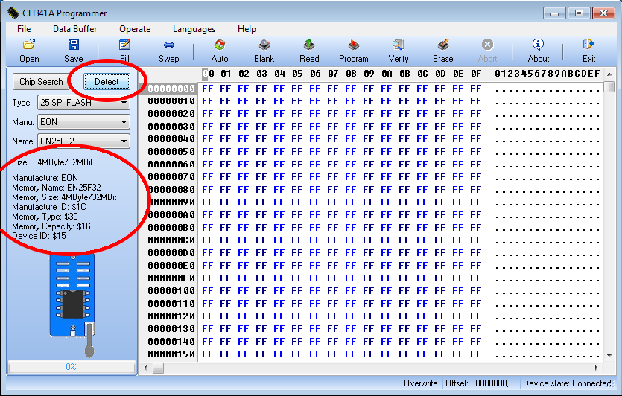
Task: Click the vertical scrollbar thumb
Action: point(609,86)
